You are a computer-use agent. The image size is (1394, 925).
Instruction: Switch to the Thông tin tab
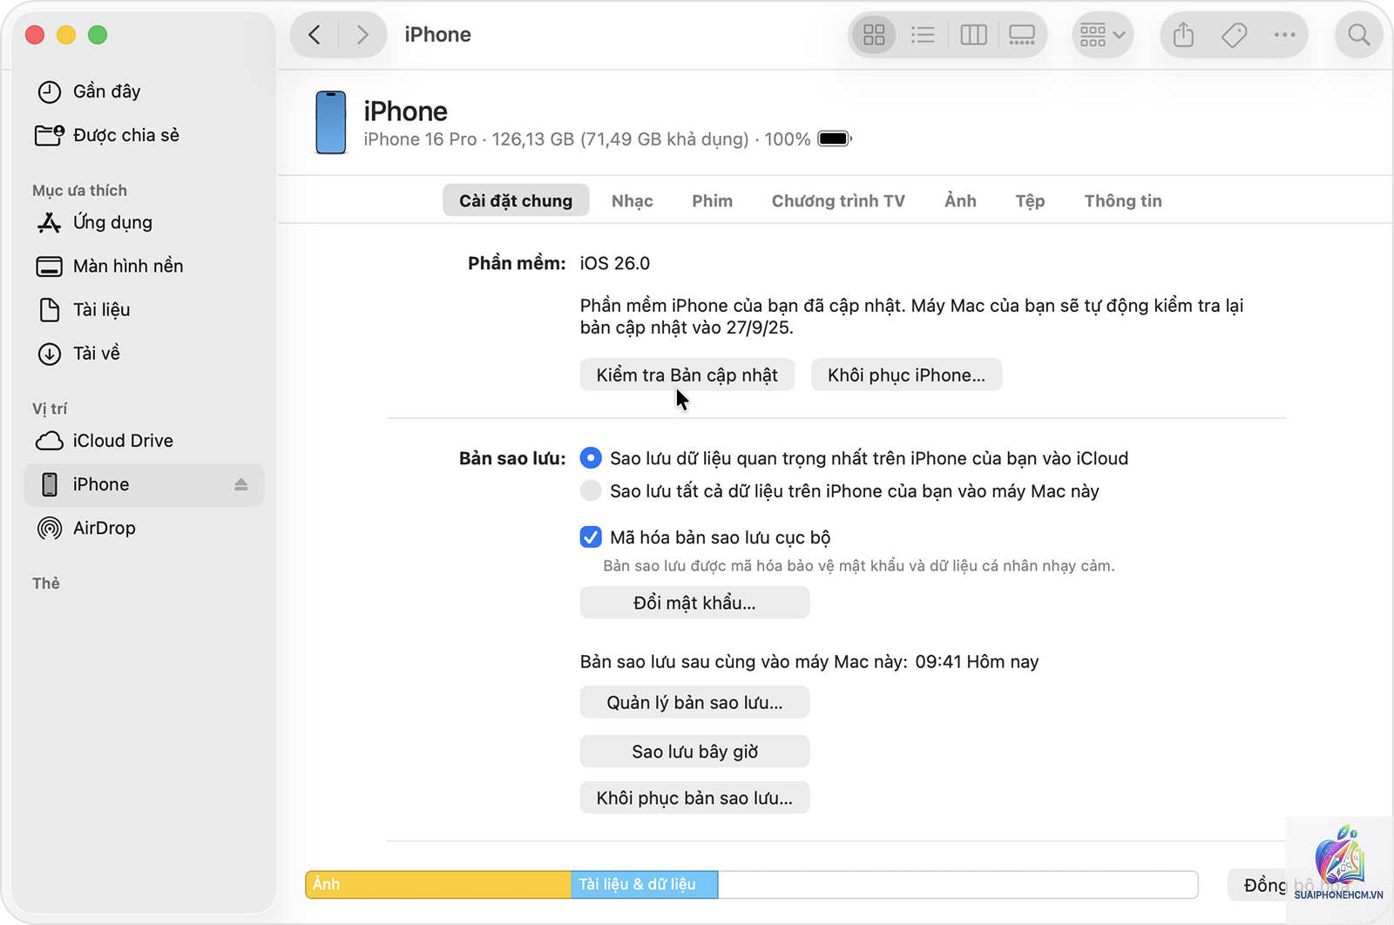[x=1123, y=200]
